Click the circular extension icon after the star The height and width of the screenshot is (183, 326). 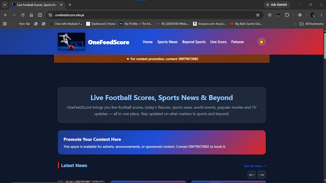coord(270,15)
